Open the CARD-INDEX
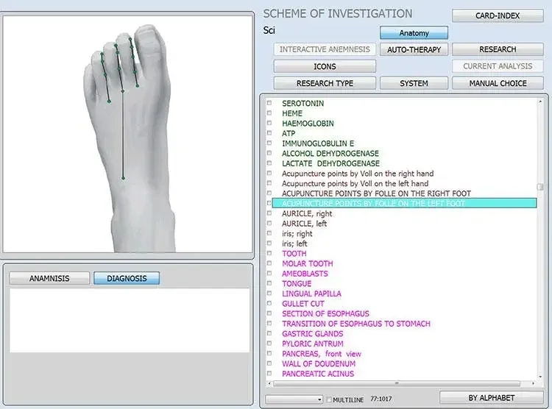The height and width of the screenshot is (409, 552). 497,15
